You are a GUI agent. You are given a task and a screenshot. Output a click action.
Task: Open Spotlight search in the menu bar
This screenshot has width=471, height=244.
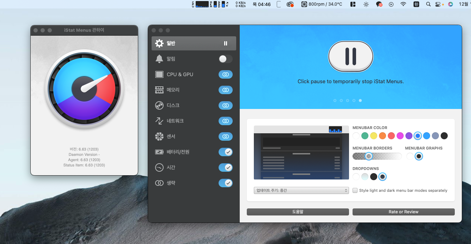428,4
